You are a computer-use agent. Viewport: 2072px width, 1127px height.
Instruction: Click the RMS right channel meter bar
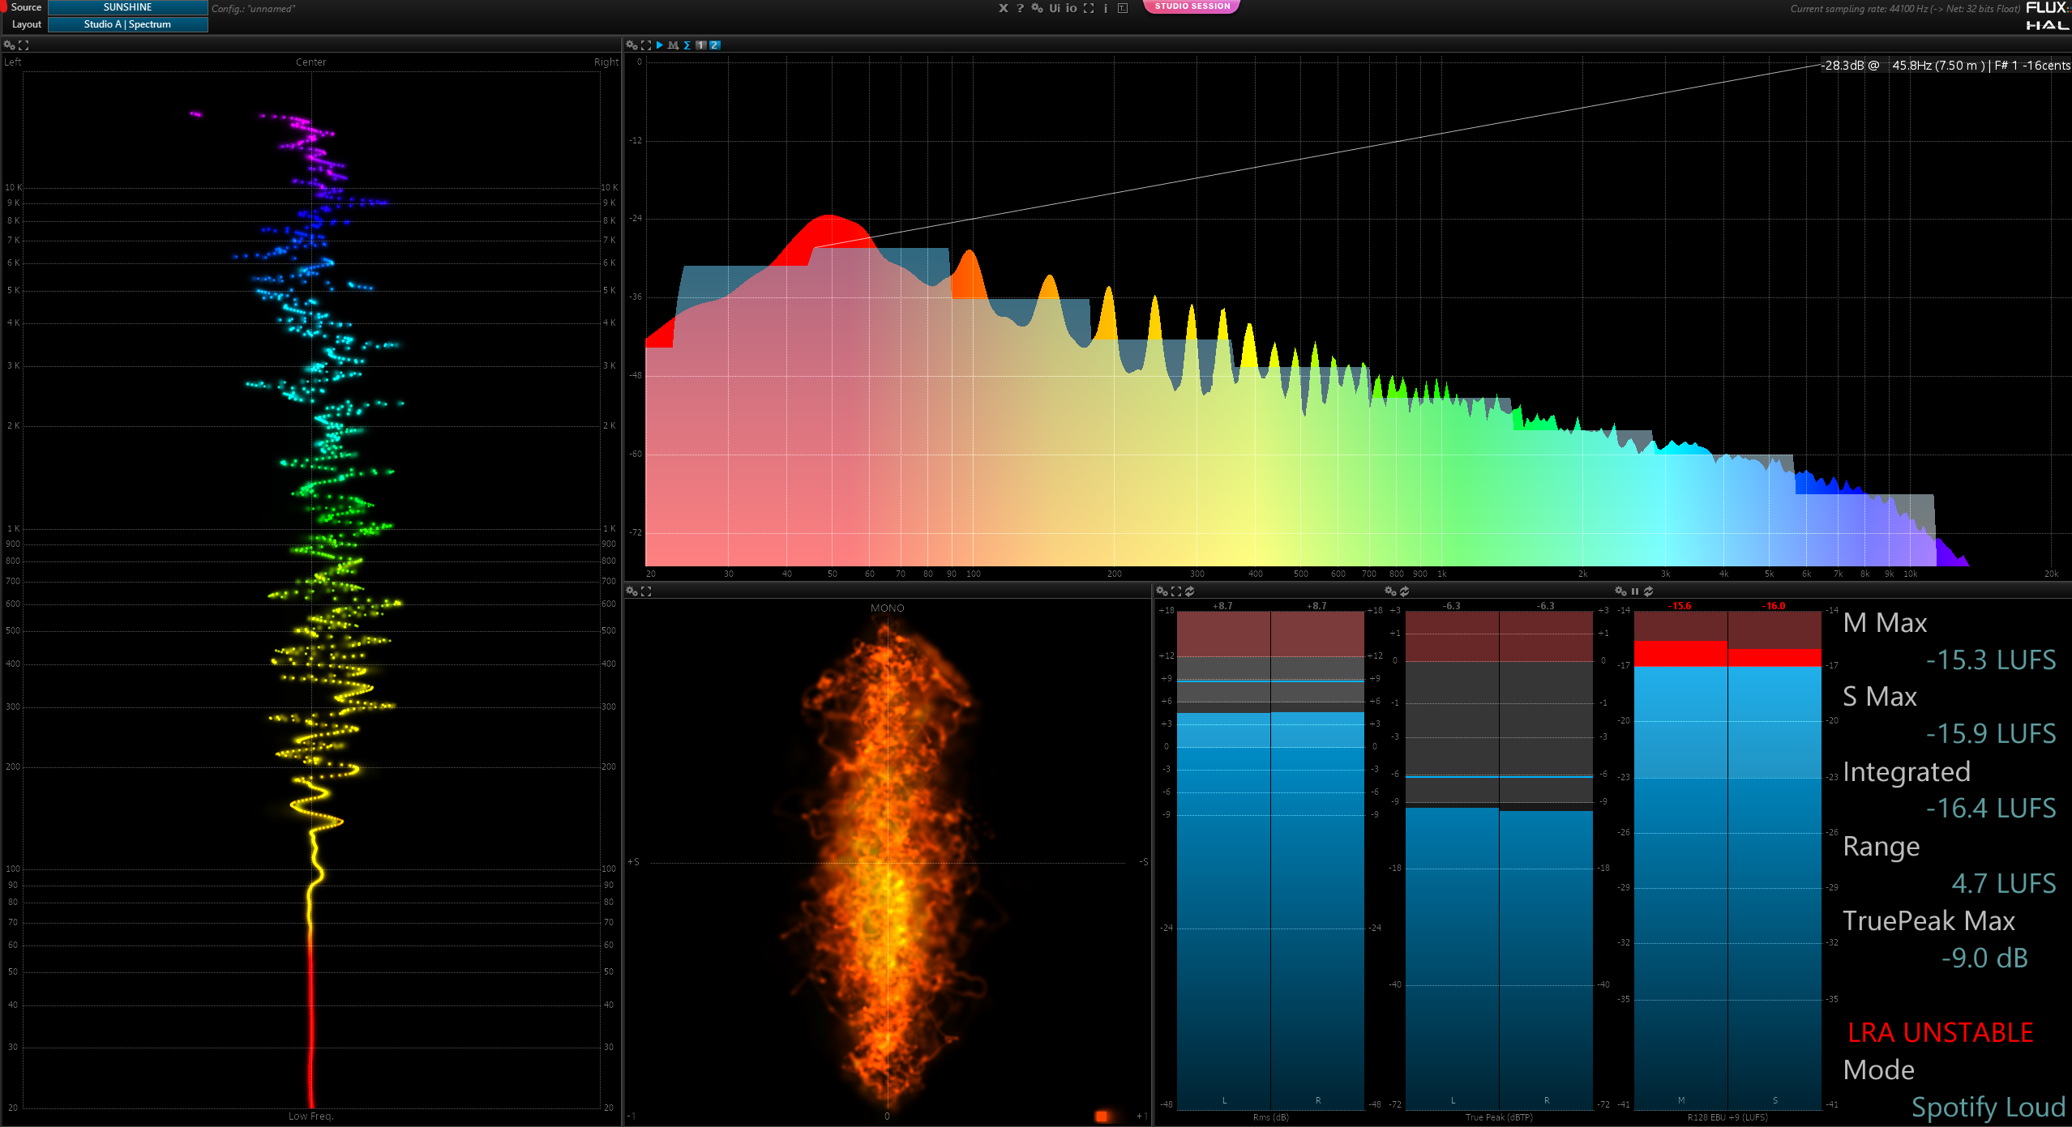[x=1317, y=860]
